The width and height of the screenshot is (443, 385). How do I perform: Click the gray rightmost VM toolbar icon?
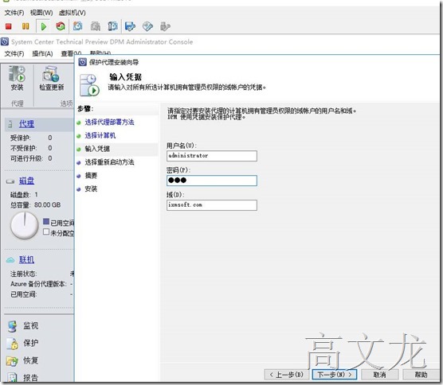tap(165, 26)
